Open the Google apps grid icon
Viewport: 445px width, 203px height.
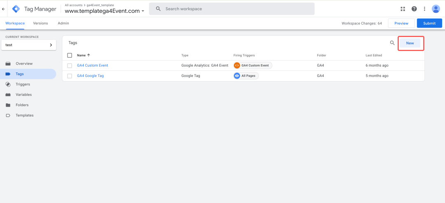pyautogui.click(x=403, y=9)
